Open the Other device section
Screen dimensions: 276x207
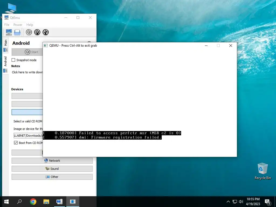[x=52, y=177]
